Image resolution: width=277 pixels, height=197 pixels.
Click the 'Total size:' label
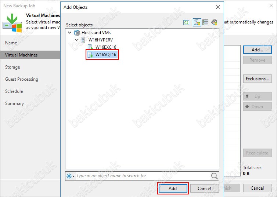click(252, 168)
